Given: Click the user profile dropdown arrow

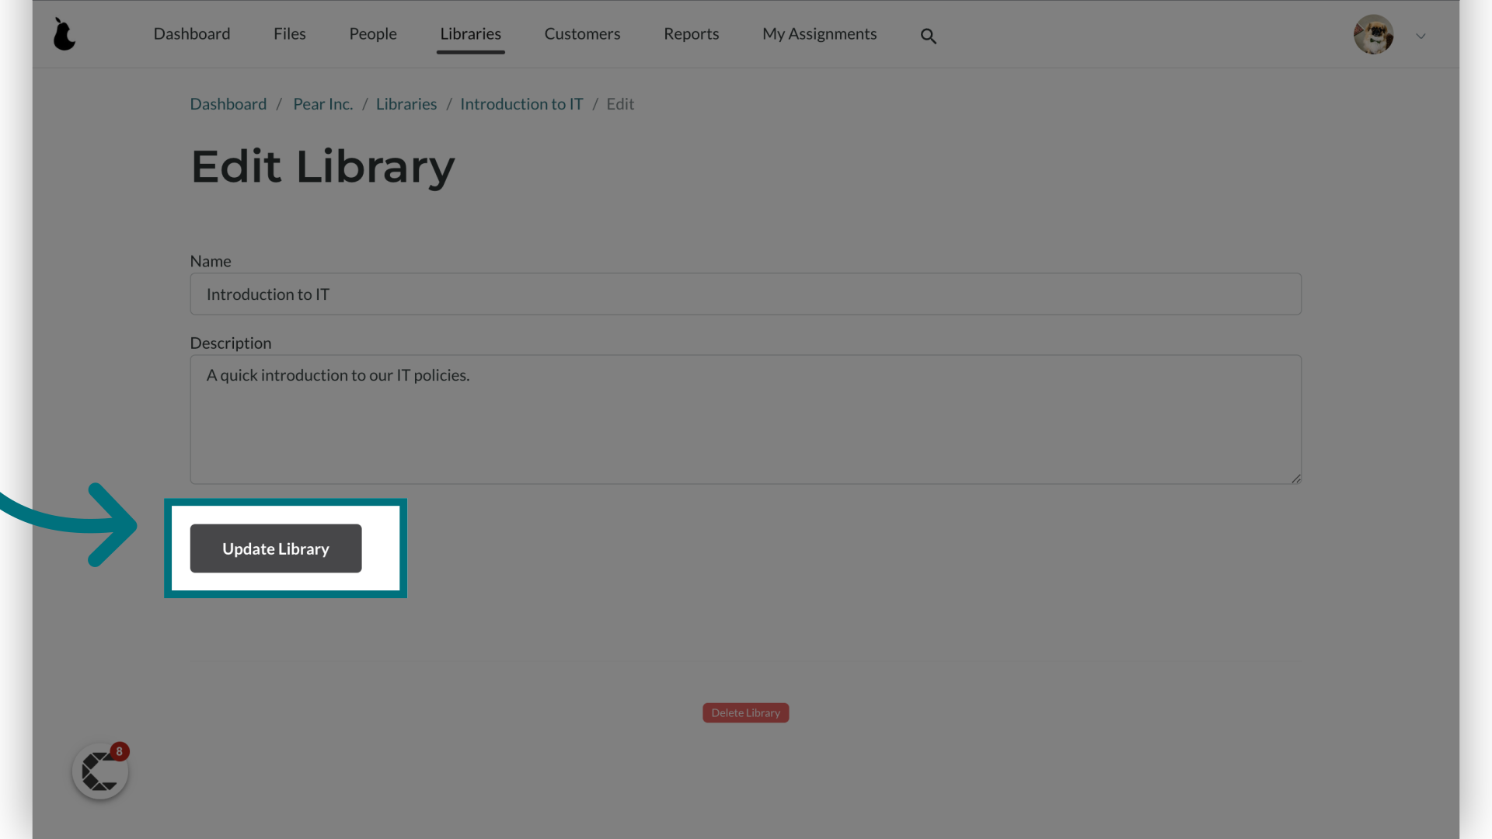Looking at the screenshot, I should pos(1421,36).
